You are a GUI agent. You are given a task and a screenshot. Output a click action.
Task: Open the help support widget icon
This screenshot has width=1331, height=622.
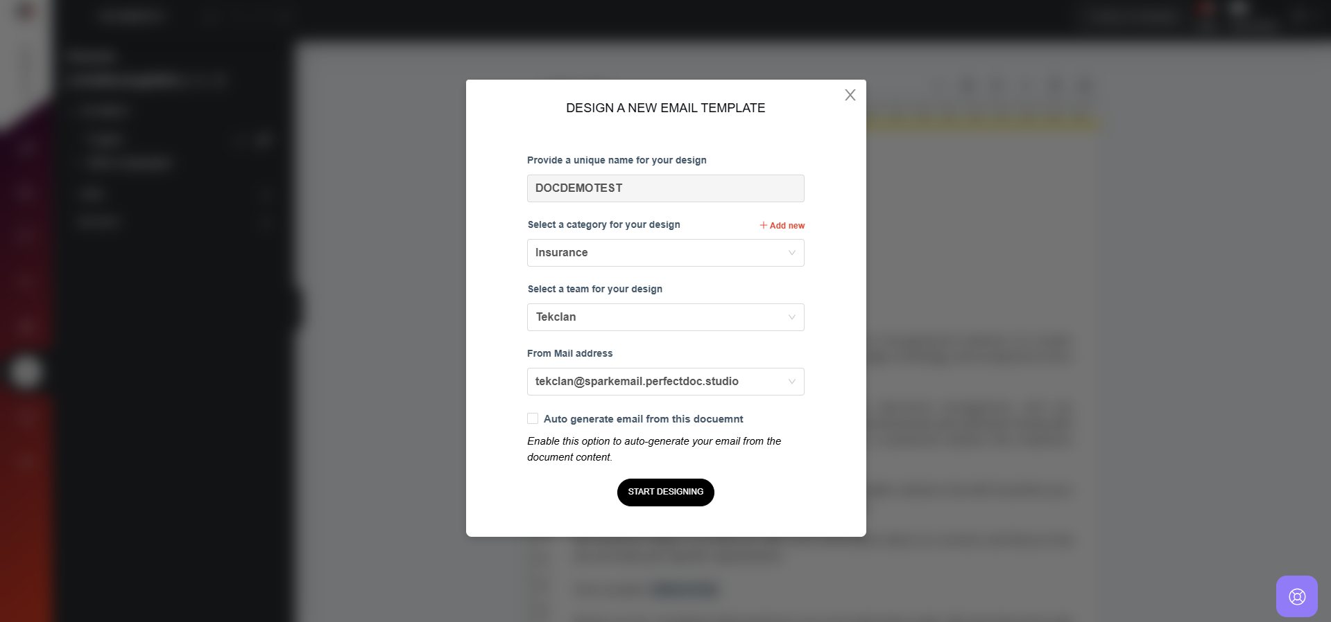coord(1296,596)
